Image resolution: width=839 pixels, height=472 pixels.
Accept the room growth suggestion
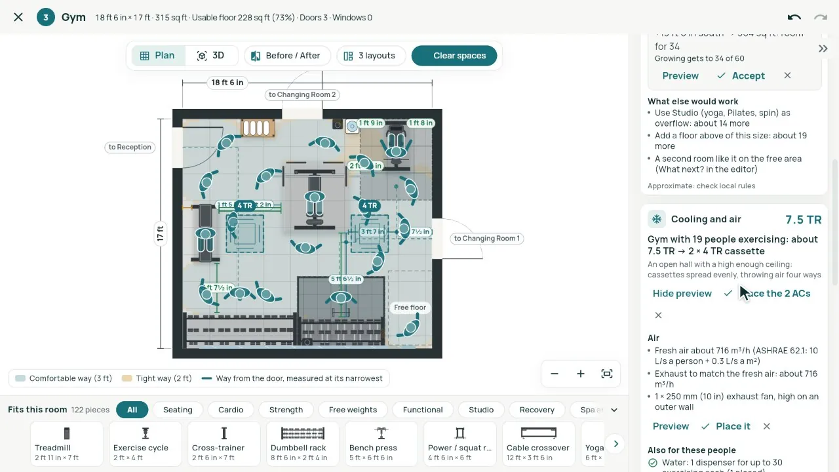point(741,76)
